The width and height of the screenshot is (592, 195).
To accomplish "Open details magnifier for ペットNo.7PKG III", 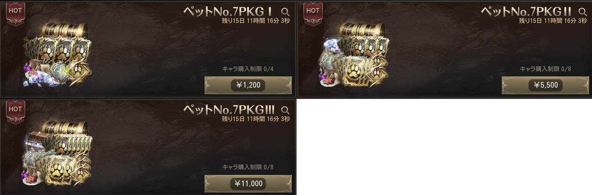I will pos(285,110).
